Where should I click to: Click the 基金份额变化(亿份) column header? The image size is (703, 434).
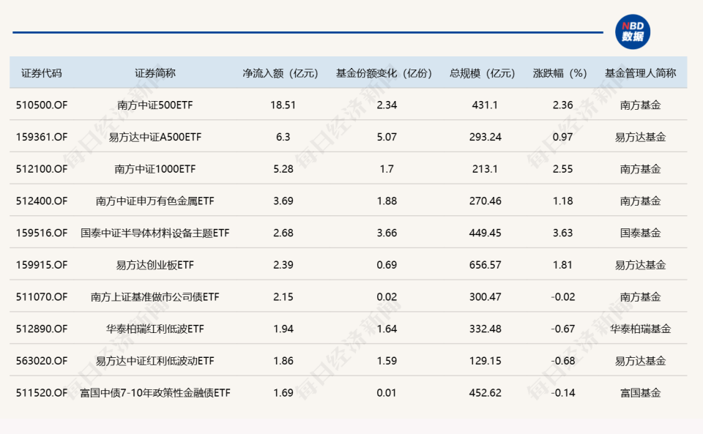(384, 73)
